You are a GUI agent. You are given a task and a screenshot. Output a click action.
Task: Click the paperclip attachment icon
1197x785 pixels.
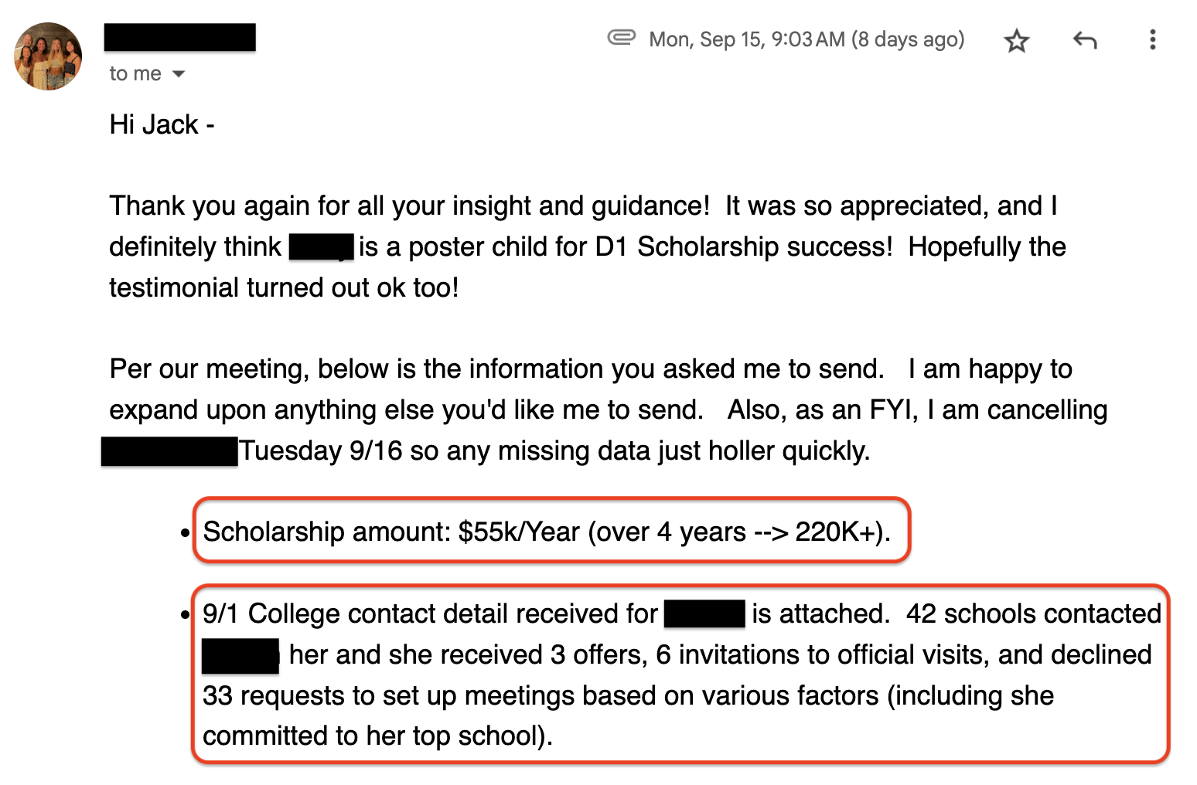coord(621,37)
